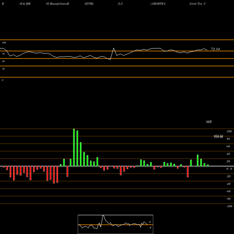Click the sharp spike peak on RSI line
Screen dimensions: 234x234
pyautogui.click(x=114, y=48)
